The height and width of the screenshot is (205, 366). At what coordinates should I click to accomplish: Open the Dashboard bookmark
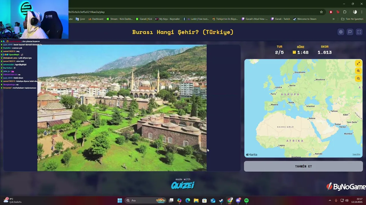coord(96,19)
